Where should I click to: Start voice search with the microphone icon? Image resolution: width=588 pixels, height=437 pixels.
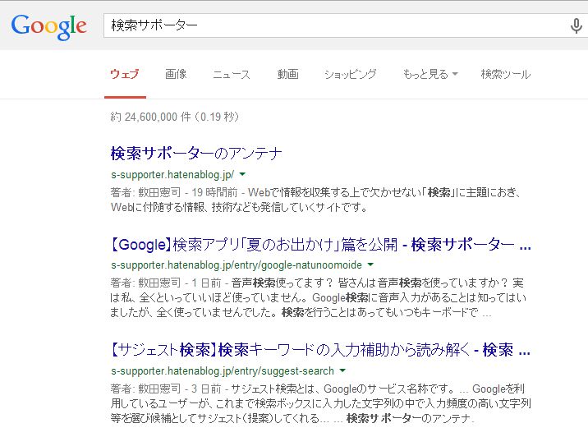(x=576, y=26)
